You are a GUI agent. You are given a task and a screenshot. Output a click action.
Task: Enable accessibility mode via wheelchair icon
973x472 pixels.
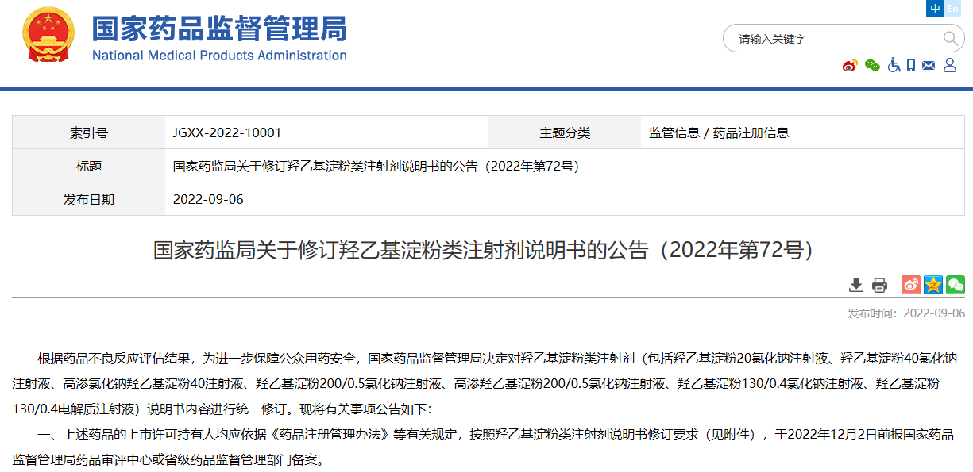(894, 66)
